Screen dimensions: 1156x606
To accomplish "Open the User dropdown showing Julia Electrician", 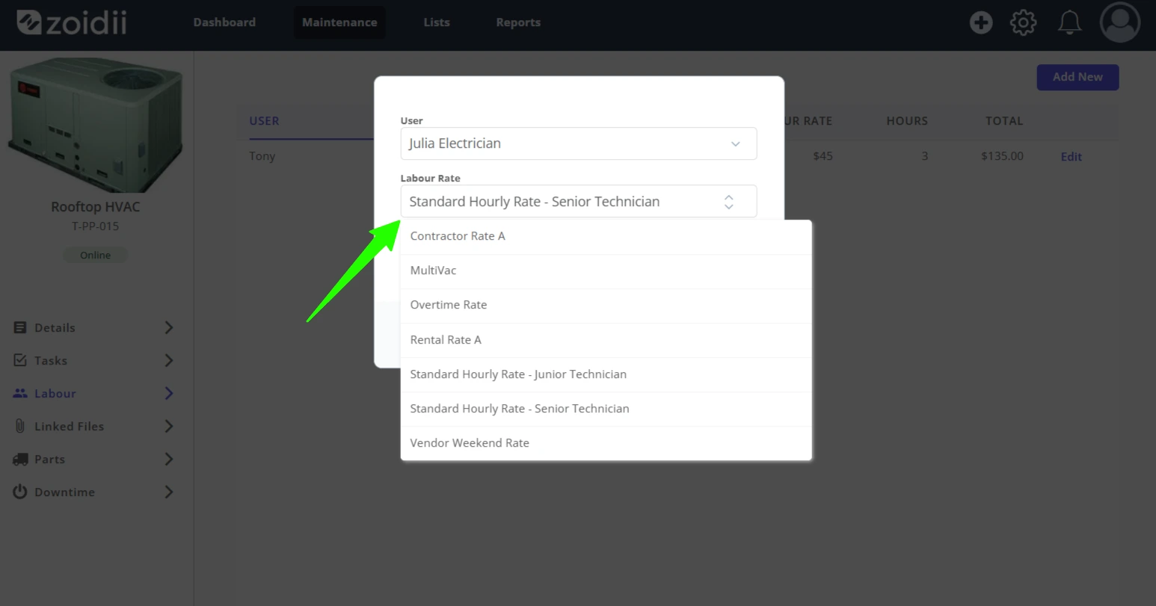I will 579,143.
